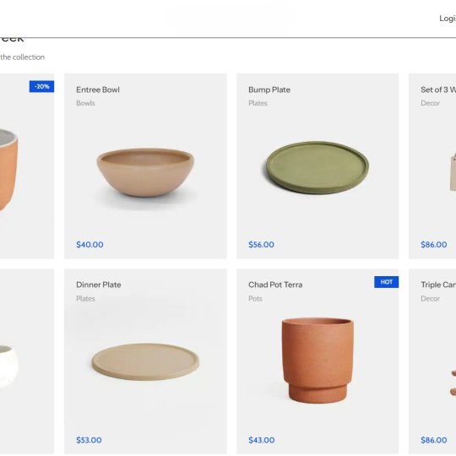Open the beige Dinner Plate image

pyautogui.click(x=145, y=361)
